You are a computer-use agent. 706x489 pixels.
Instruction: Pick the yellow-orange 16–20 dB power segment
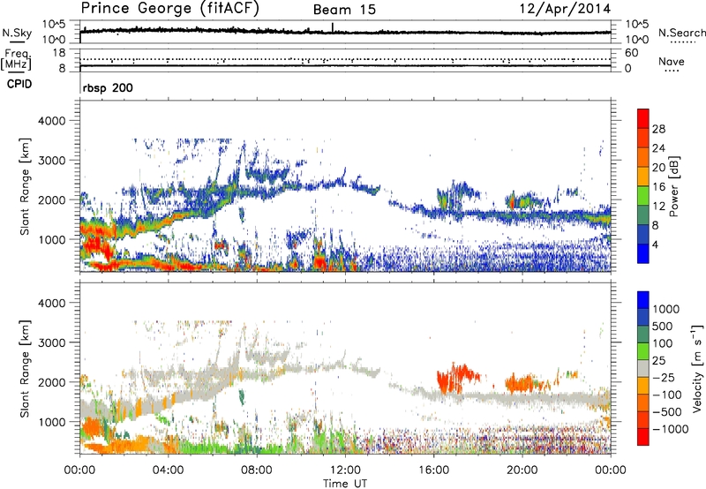click(x=643, y=177)
